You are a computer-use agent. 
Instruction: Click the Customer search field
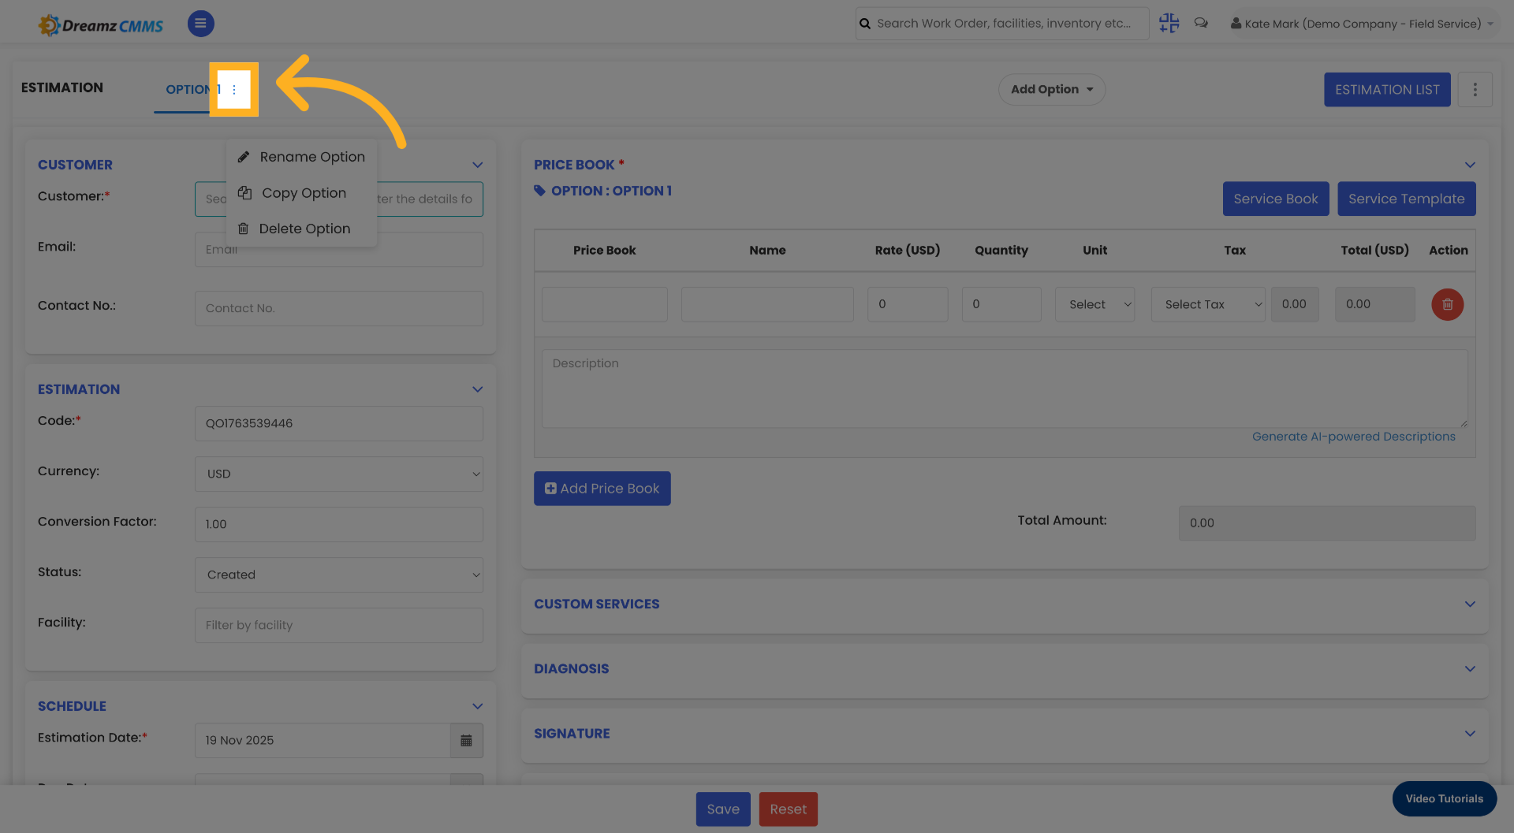click(x=339, y=199)
